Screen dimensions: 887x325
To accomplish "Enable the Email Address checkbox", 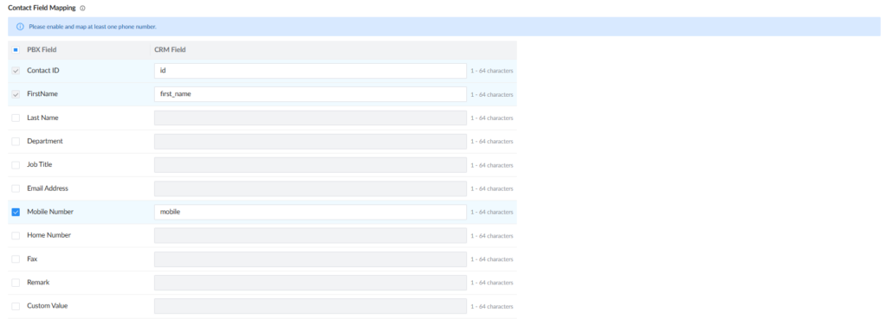I will (16, 188).
